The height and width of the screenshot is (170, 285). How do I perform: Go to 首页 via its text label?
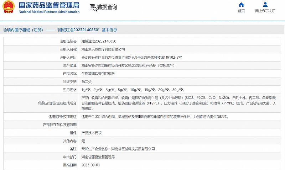[241, 11]
